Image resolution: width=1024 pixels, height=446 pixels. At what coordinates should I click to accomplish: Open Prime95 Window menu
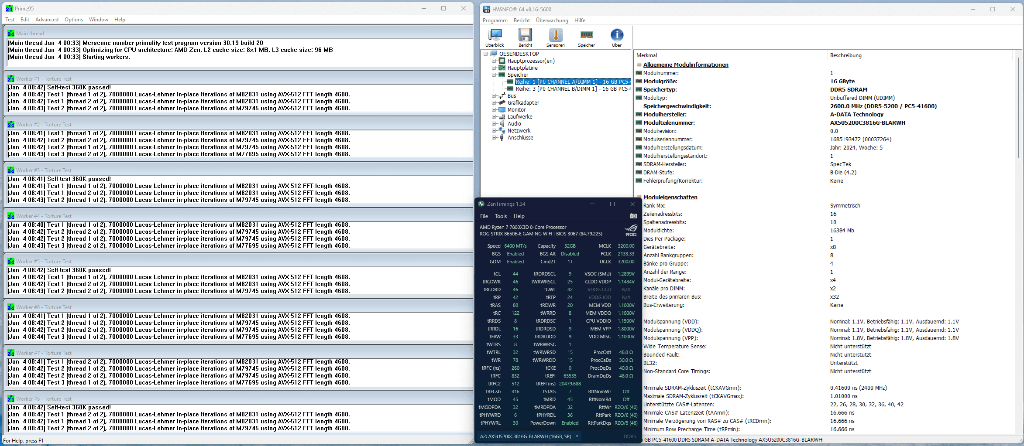pyautogui.click(x=99, y=20)
